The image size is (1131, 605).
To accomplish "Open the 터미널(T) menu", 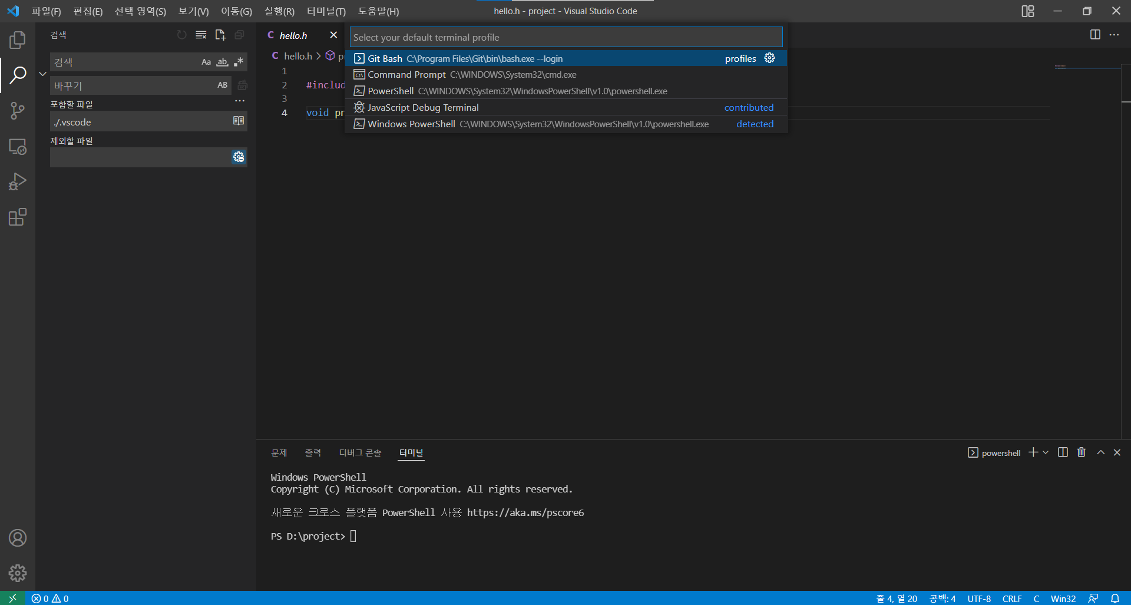I will 326,11.
